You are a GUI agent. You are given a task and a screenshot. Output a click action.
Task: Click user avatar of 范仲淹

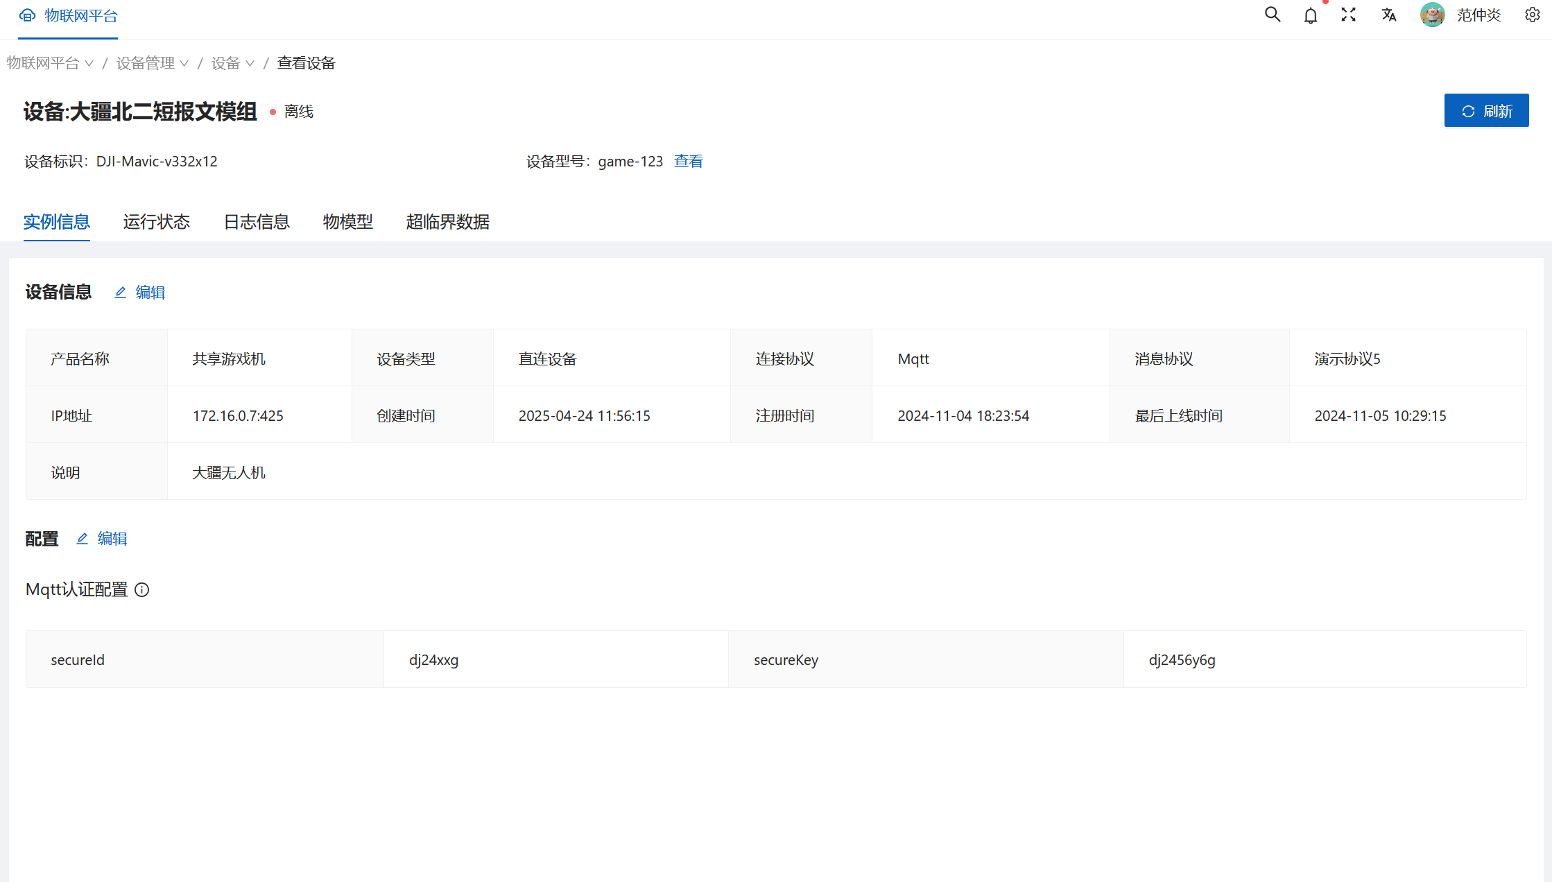[x=1432, y=15]
